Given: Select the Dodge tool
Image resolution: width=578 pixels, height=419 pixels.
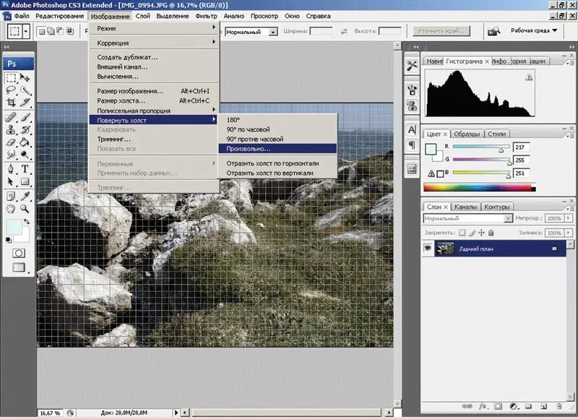Looking at the screenshot, I should [x=25, y=155].
